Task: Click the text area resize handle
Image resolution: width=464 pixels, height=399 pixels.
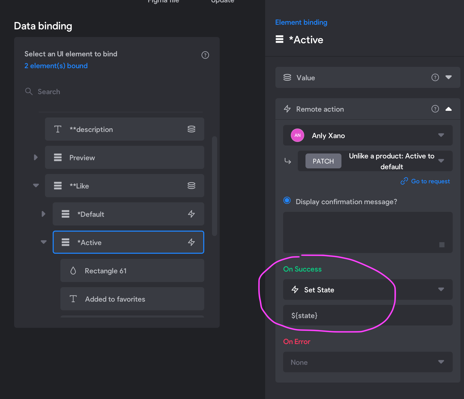Action: [x=442, y=245]
